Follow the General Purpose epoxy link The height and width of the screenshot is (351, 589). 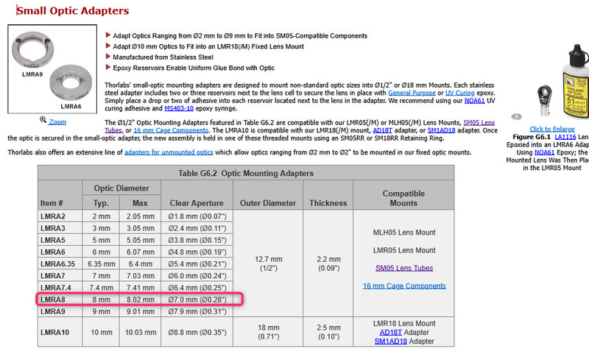point(412,93)
